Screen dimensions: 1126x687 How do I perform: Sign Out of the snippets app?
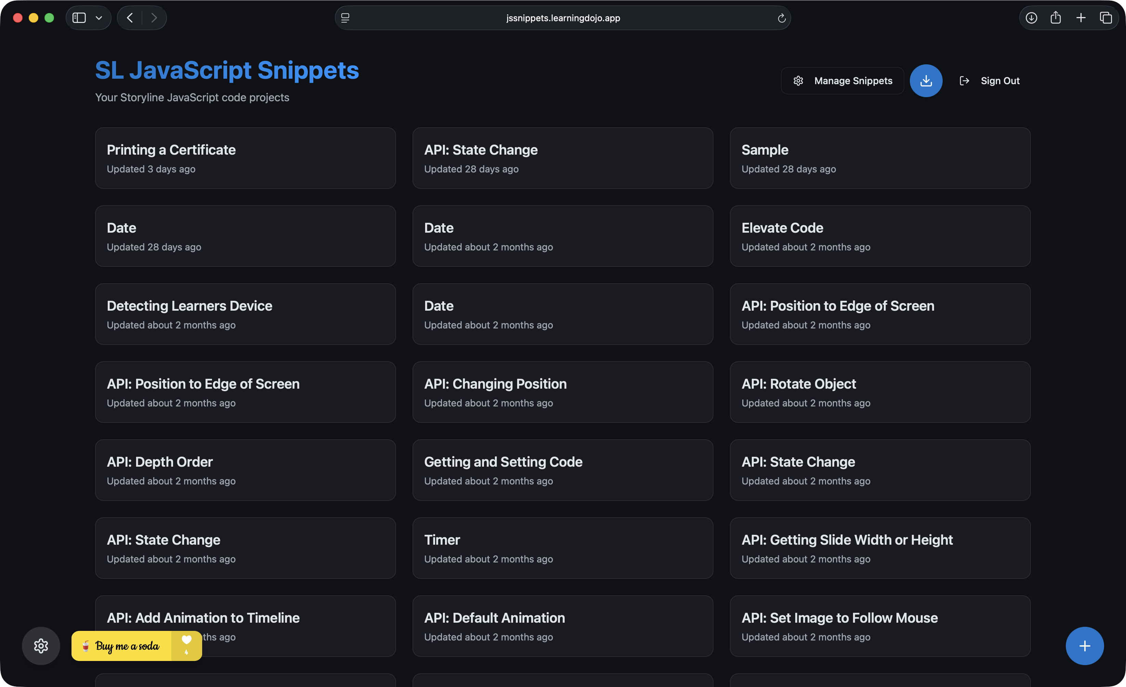click(x=1000, y=80)
